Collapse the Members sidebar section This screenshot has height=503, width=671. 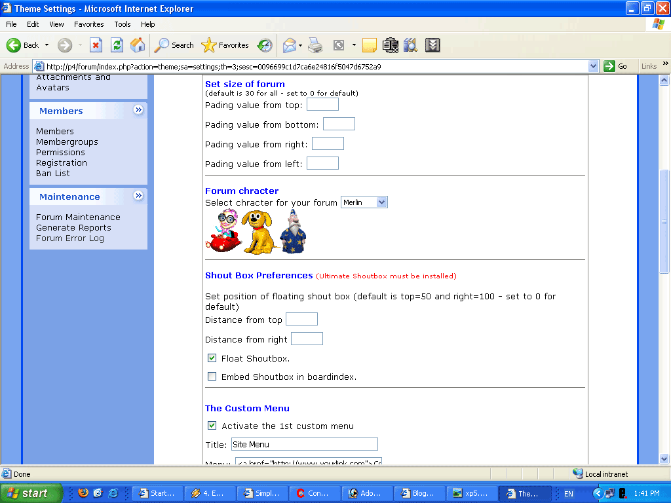click(x=138, y=110)
